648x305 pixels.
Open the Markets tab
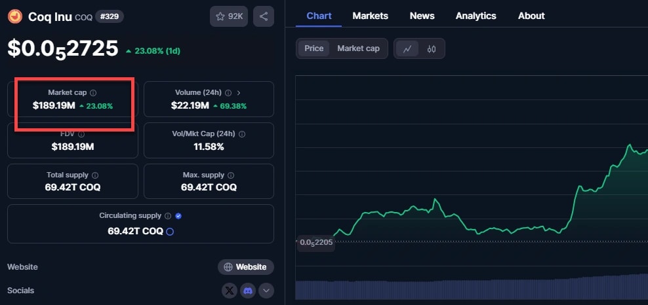pyautogui.click(x=370, y=16)
